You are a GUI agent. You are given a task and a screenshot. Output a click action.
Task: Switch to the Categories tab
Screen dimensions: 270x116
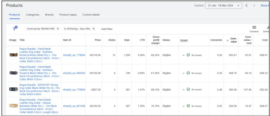point(32,15)
